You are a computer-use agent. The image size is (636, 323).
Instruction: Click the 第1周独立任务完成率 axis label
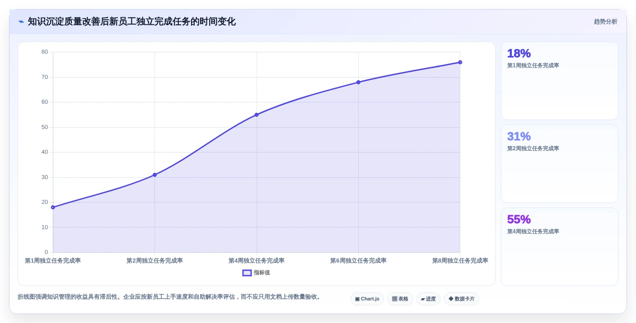[53, 261]
